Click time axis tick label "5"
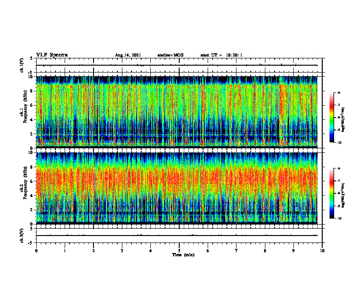This screenshot has height=281, width=363. (x=179, y=251)
